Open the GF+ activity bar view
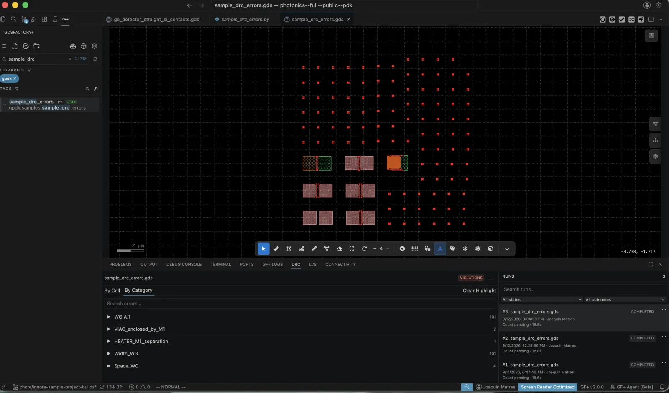 click(x=65, y=19)
